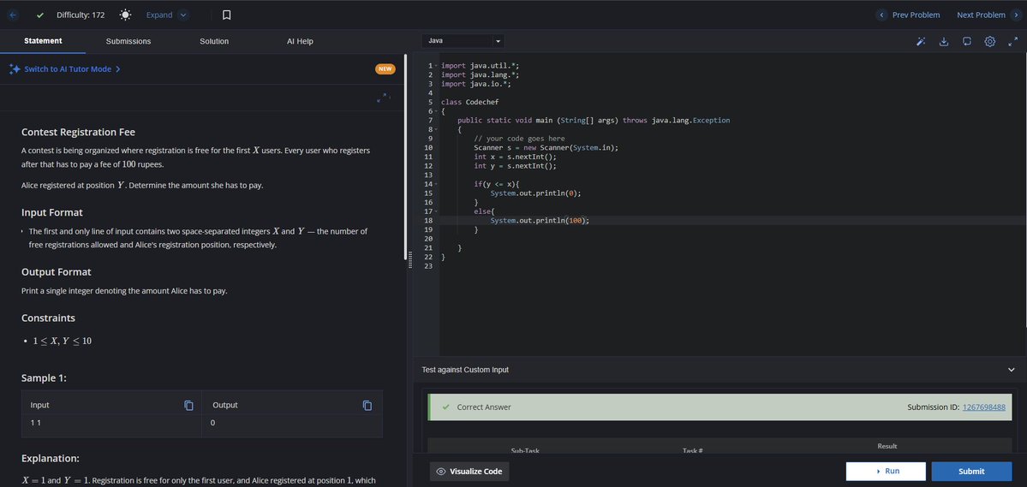Image resolution: width=1027 pixels, height=487 pixels.
Task: Click the 'Input Format' heading
Action: [x=51, y=213]
